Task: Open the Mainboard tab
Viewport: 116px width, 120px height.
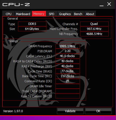Action: pos(23,14)
